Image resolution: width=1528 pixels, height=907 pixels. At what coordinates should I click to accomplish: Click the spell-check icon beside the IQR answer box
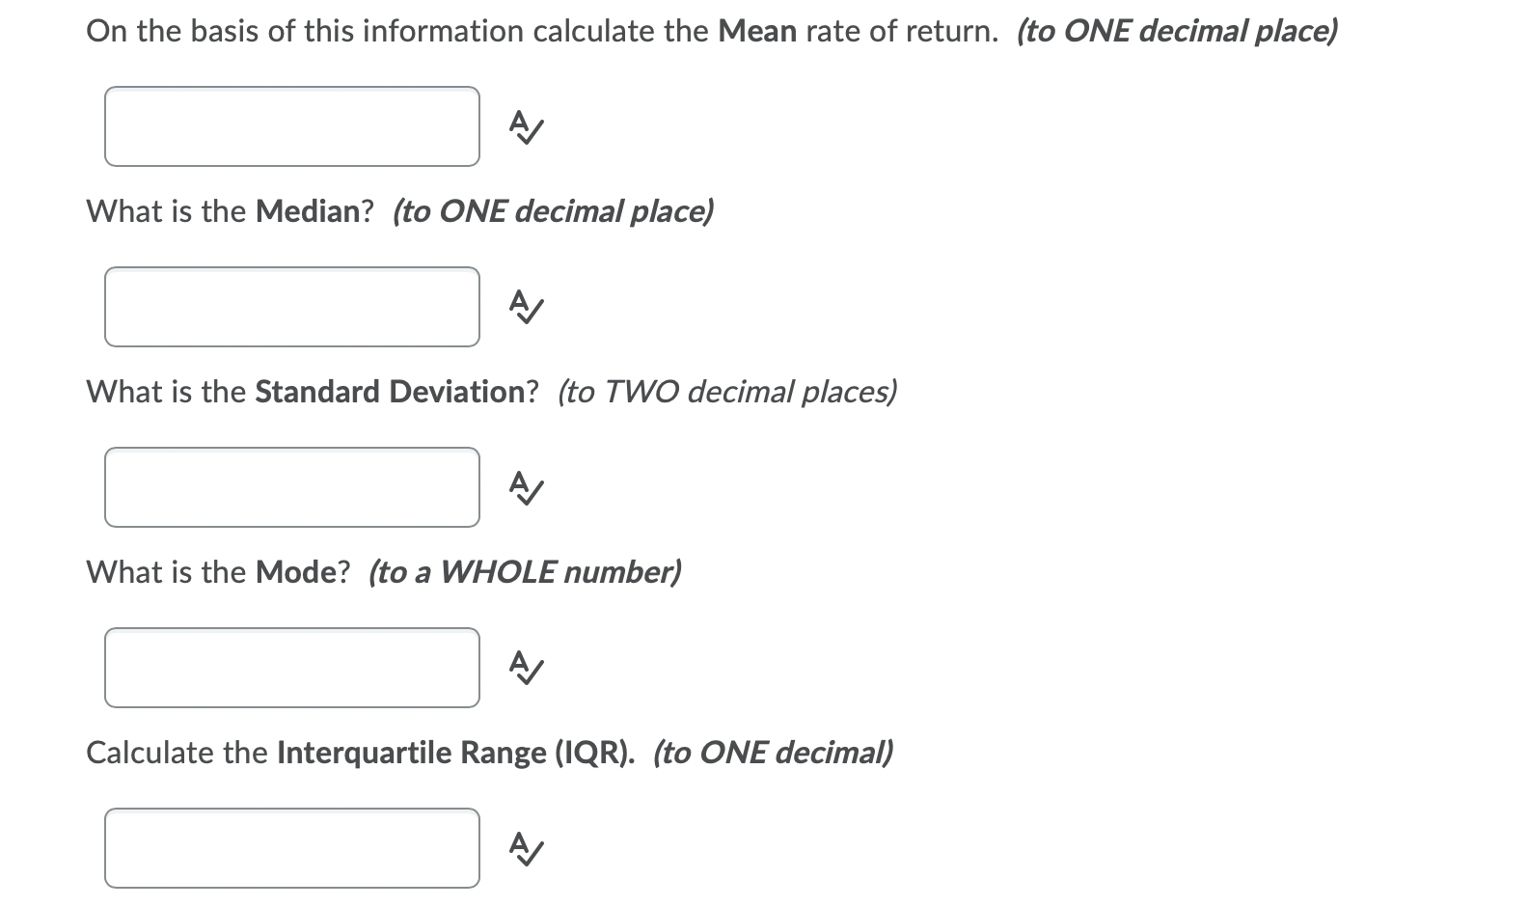[526, 849]
